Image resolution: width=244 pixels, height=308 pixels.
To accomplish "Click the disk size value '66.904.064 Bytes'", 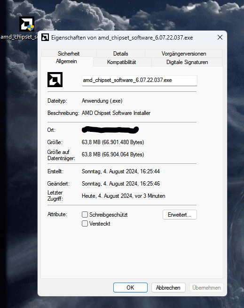I will (124, 154).
